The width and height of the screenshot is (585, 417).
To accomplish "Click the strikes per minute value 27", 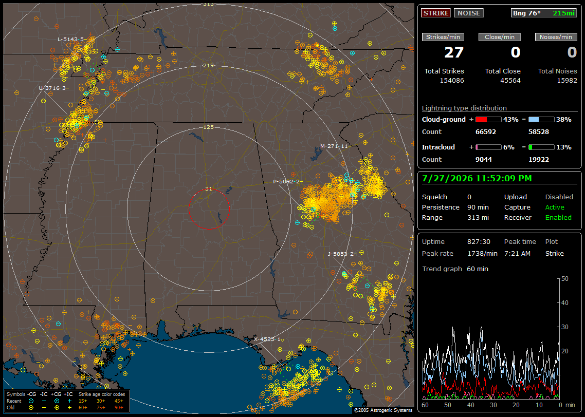I will [x=454, y=52].
